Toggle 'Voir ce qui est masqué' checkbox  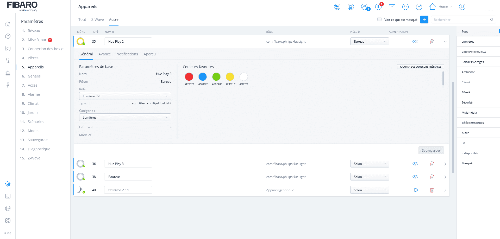tap(379, 19)
